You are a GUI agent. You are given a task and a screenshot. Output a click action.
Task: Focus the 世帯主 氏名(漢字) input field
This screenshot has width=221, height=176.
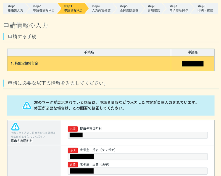[138, 171]
